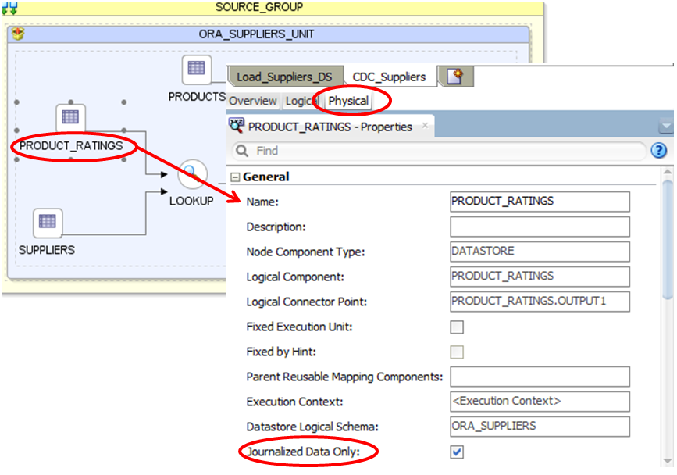The width and height of the screenshot is (677, 475).
Task: Click the ORA_SUPPLIERS_UNIT execution unit icon
Action: 18,34
